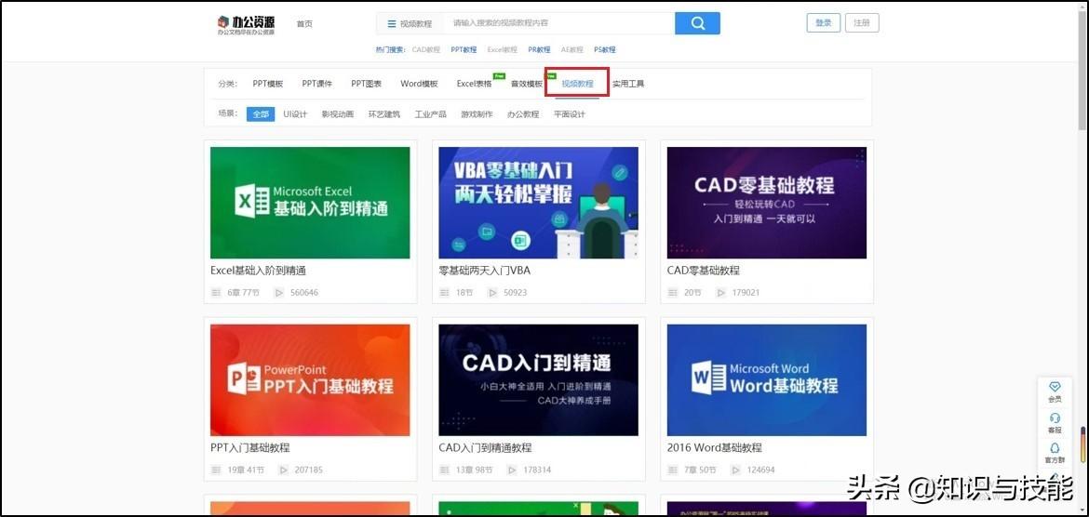The width and height of the screenshot is (1089, 517).
Task: Open the 视频教程 search category dropdown
Action: pyautogui.click(x=410, y=23)
